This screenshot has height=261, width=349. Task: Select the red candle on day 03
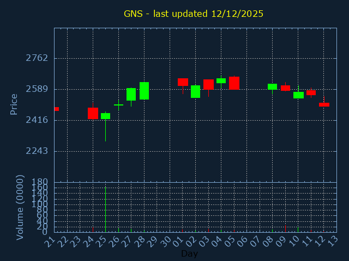point(208,84)
